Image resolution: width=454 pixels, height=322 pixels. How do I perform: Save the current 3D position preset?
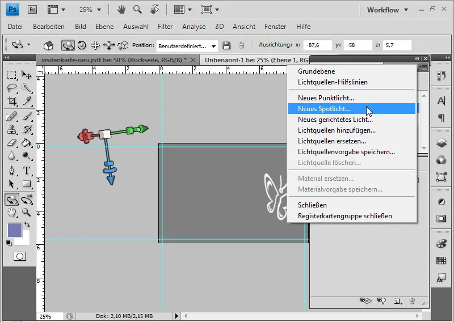[226, 45]
